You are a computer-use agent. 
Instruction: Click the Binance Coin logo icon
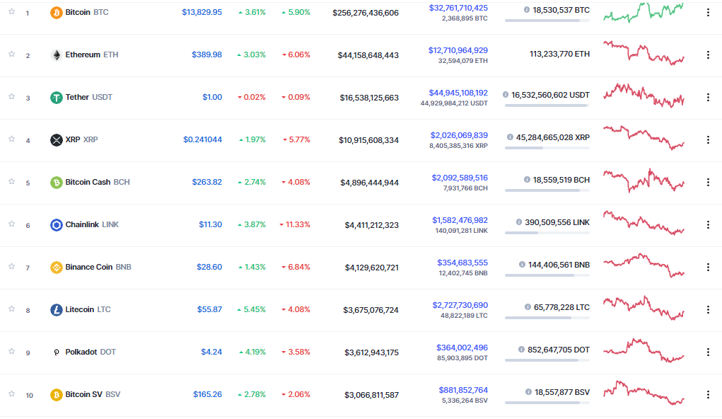56,268
